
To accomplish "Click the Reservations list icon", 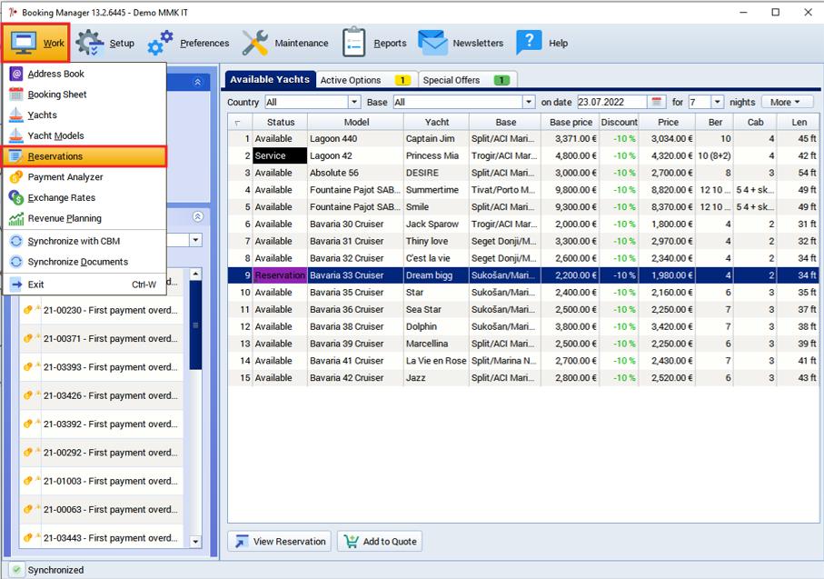I will click(x=16, y=156).
